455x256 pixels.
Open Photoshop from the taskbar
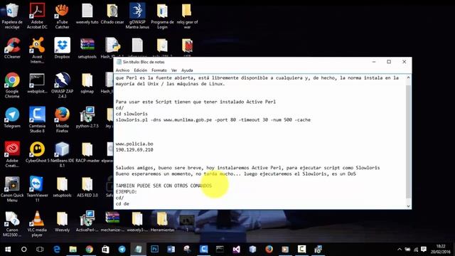click(155, 249)
